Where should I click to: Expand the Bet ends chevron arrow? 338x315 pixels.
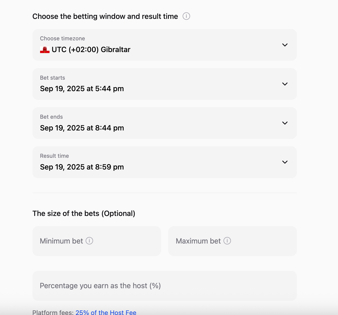285,123
